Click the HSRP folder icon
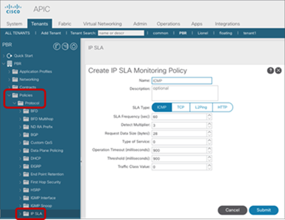The height and width of the screenshot is (220, 285). (26, 190)
